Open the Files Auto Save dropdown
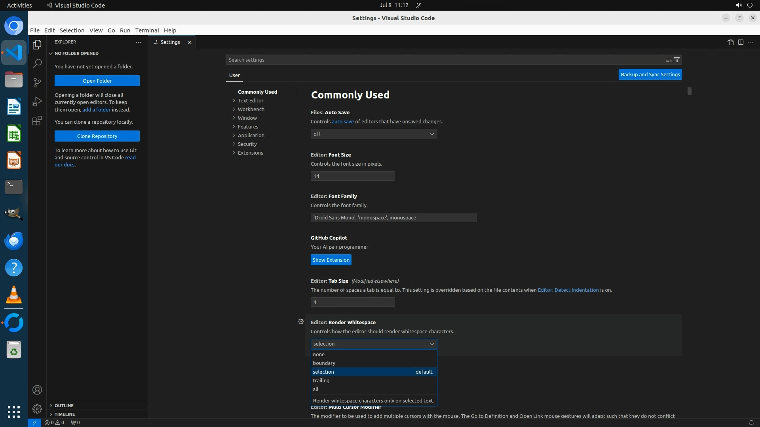This screenshot has width=760, height=427. 374,134
